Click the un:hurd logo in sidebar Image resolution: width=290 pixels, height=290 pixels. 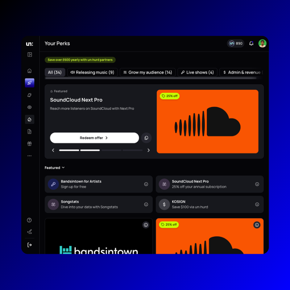[30, 44]
